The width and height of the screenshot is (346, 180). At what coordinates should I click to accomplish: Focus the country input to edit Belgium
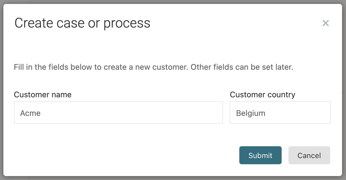280,112
